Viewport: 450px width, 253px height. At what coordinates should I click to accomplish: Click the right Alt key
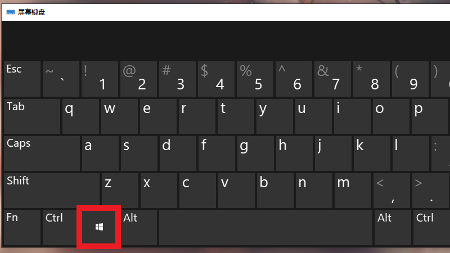pyautogui.click(x=392, y=228)
